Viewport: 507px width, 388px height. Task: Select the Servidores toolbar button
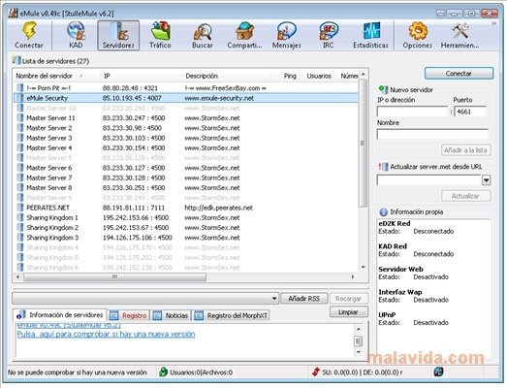(x=118, y=35)
